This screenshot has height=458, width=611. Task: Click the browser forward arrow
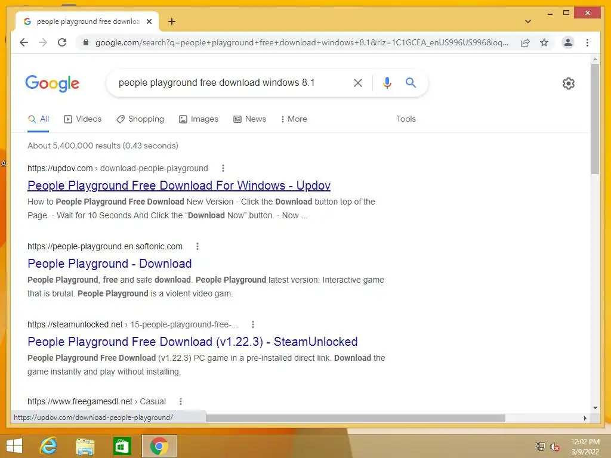pos(43,42)
